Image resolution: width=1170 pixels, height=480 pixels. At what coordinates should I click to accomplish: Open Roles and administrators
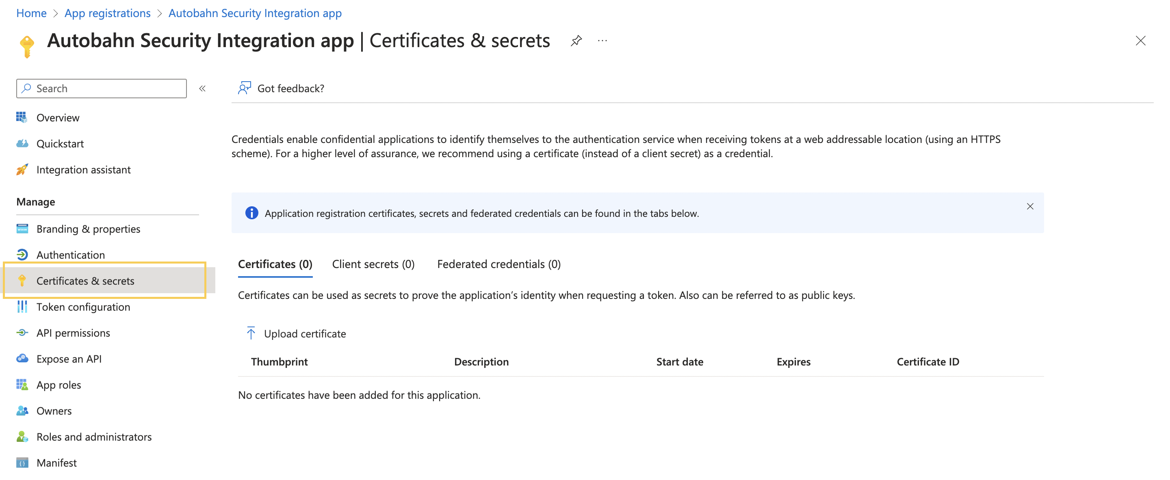(x=93, y=437)
